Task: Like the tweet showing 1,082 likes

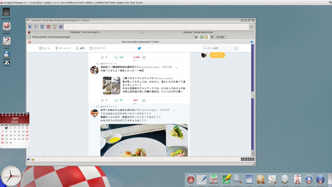Action: (x=136, y=57)
